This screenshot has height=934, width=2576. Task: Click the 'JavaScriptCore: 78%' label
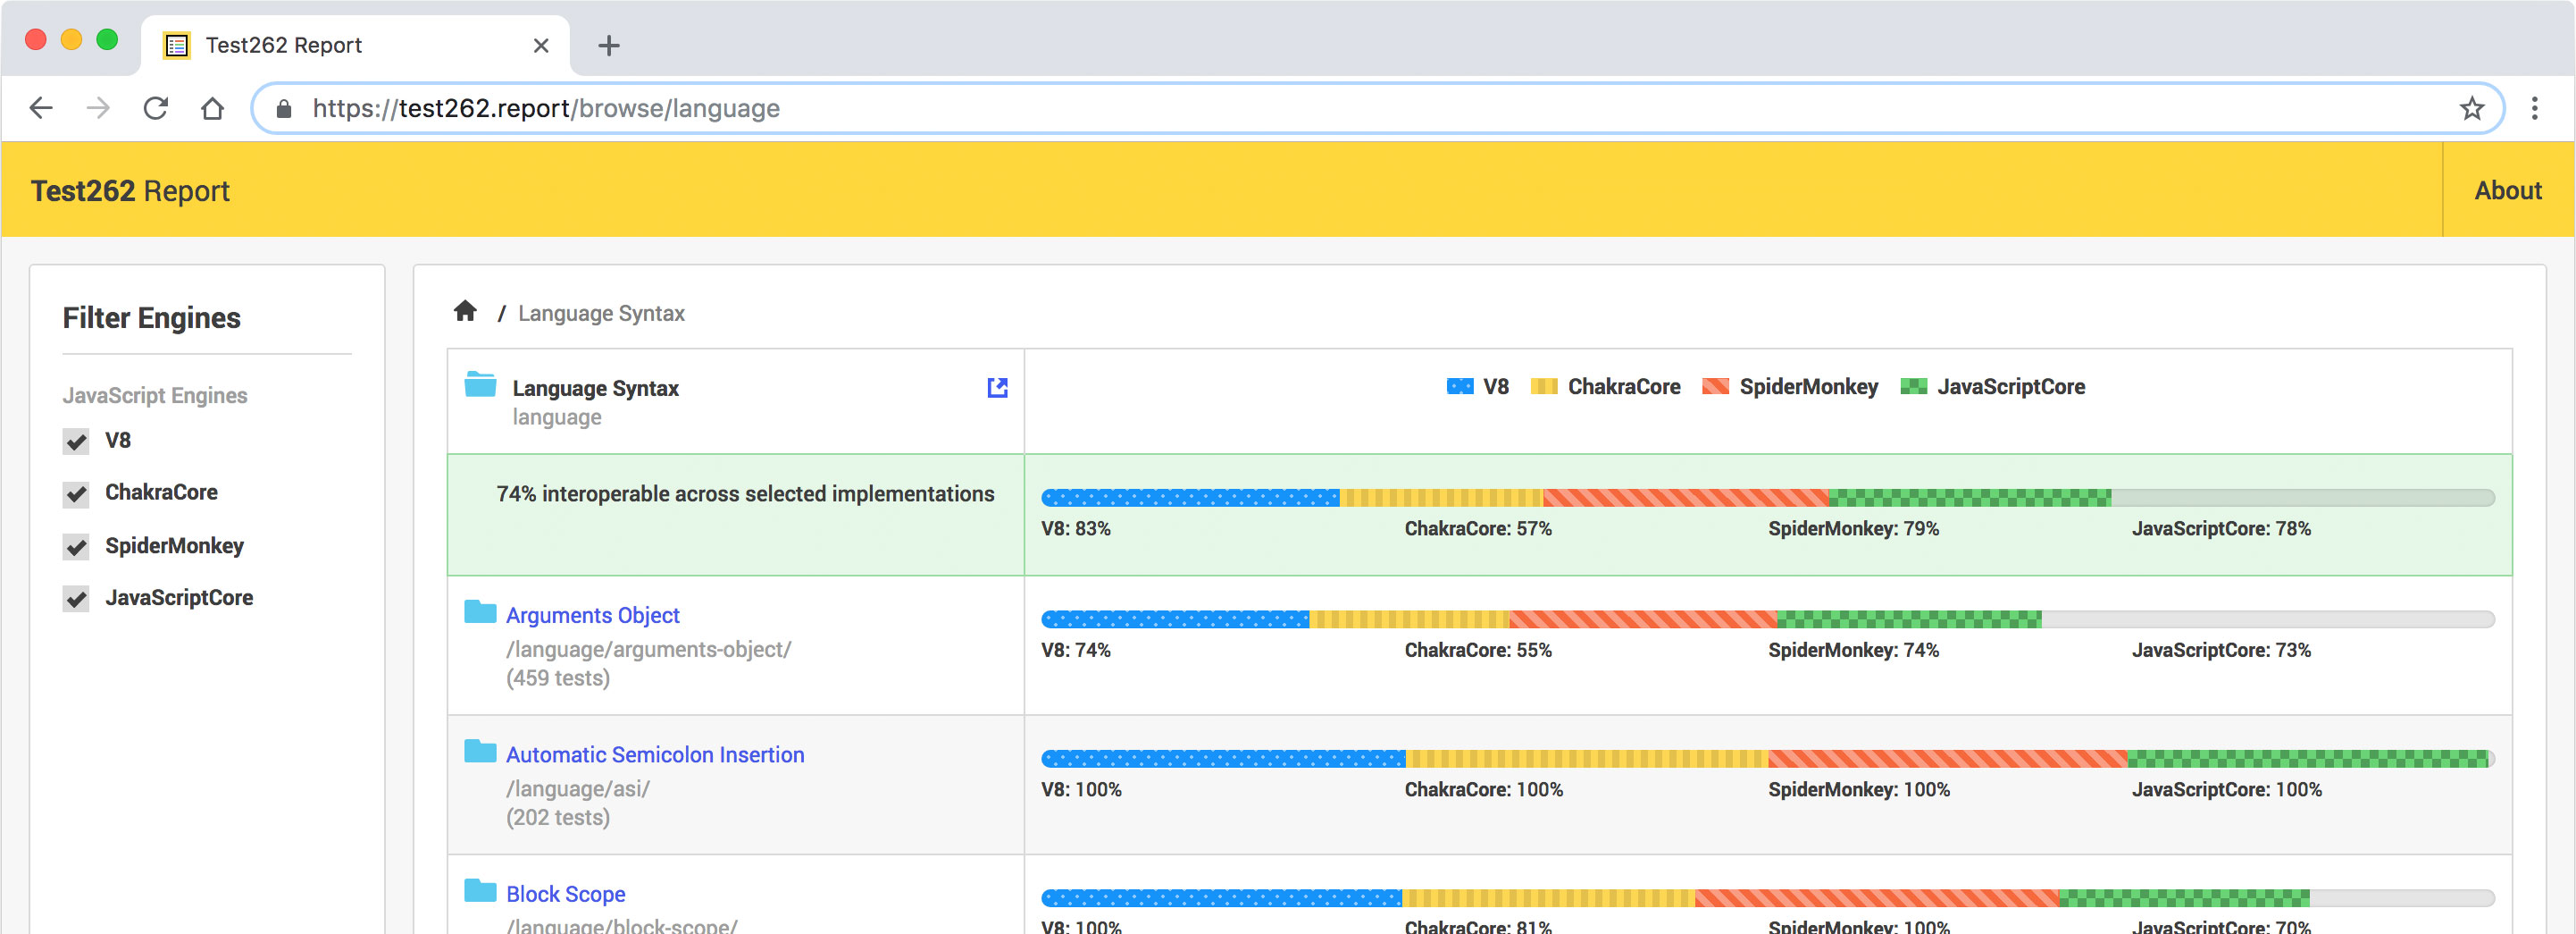pos(2221,528)
